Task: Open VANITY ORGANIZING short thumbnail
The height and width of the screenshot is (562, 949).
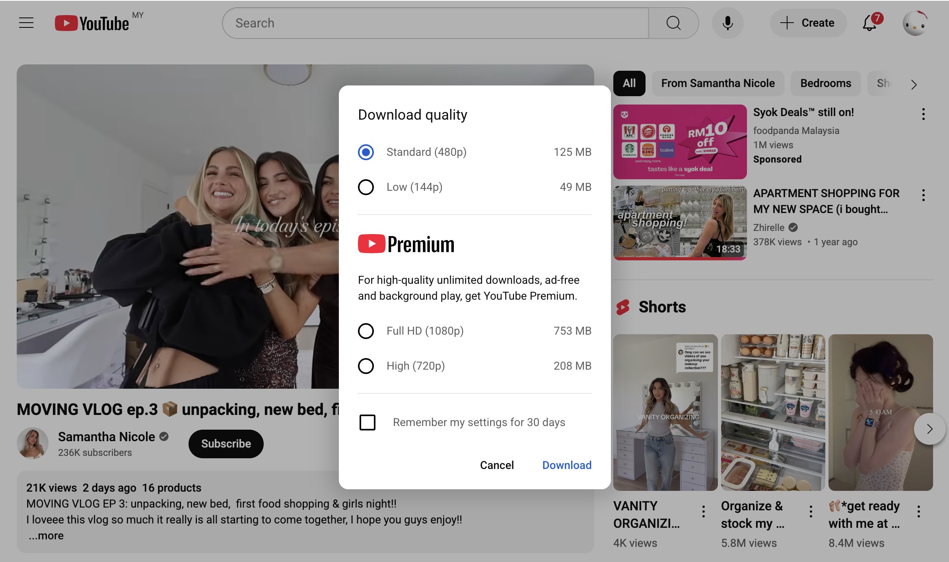Action: [665, 412]
